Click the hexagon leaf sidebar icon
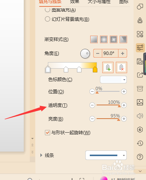The width and height of the screenshot is (146, 180). pos(140,130)
